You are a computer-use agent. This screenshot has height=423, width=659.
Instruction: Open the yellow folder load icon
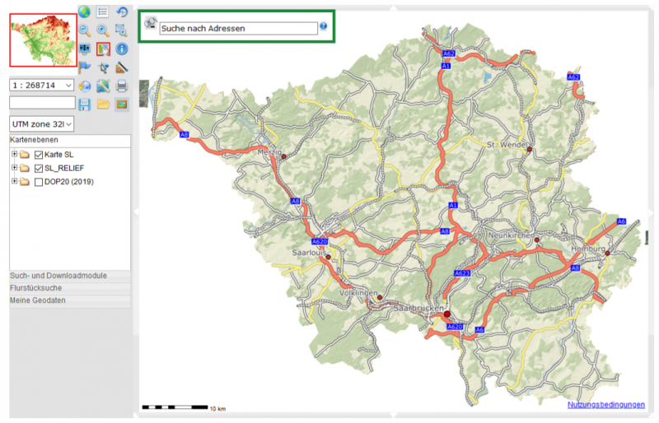click(103, 105)
